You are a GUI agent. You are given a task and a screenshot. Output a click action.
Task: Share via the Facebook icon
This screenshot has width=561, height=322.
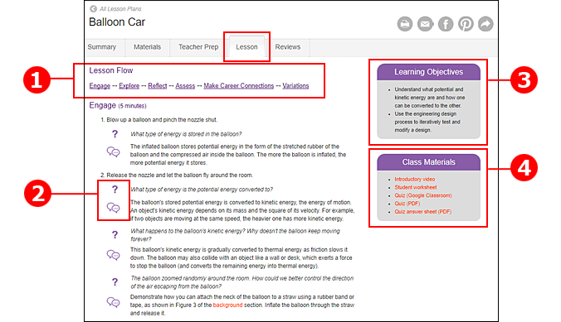coord(446,24)
